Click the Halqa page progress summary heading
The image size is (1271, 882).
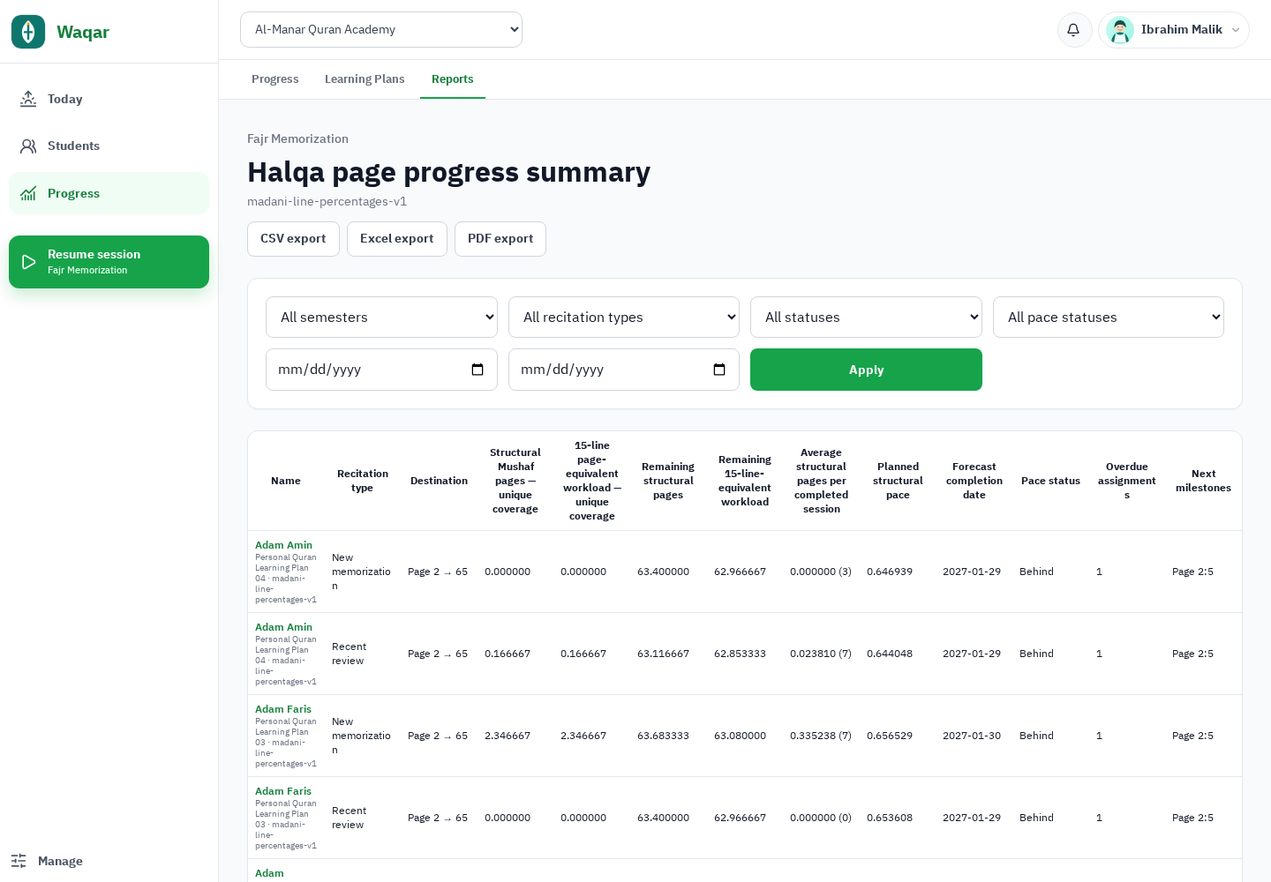click(x=448, y=172)
